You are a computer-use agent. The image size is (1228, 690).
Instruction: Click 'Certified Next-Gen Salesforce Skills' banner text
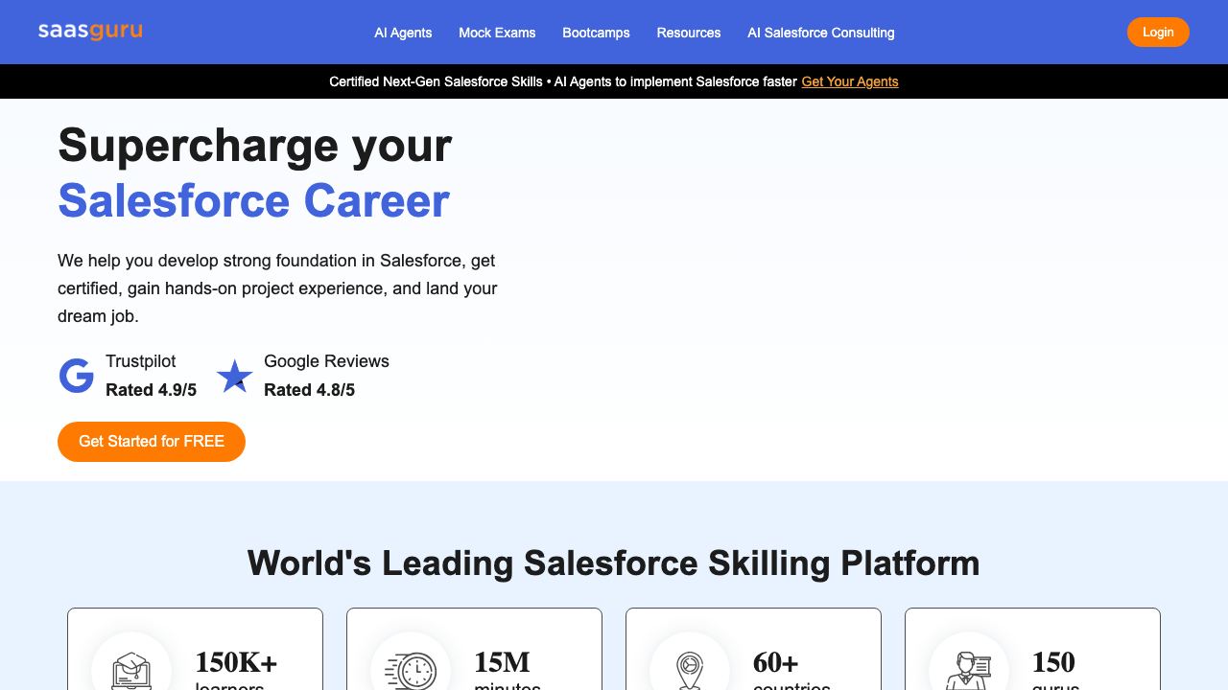tap(436, 81)
